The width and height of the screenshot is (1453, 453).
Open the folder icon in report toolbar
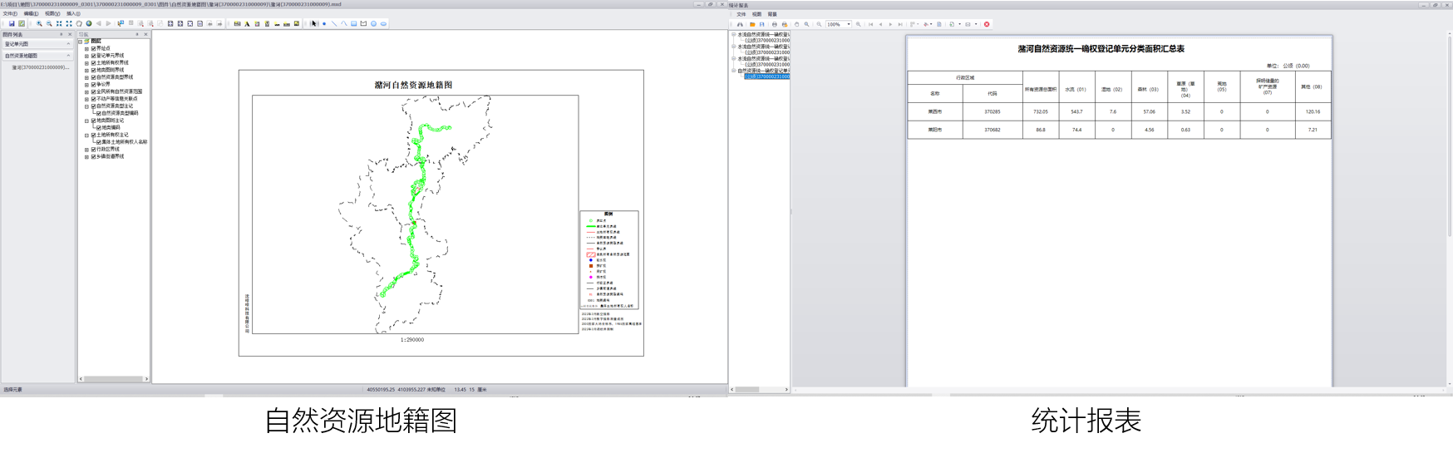tap(752, 25)
